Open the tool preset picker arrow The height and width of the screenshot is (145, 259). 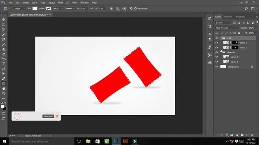(9, 8)
